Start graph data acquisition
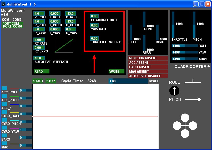Screen dimensions: 212x150 [x=38, y=81]
